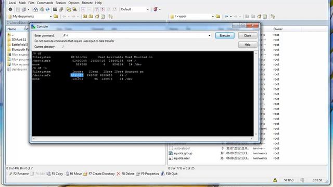The height and width of the screenshot is (187, 333).
Task: Open Preferences via the gear toolbar icon
Action: point(10,9)
